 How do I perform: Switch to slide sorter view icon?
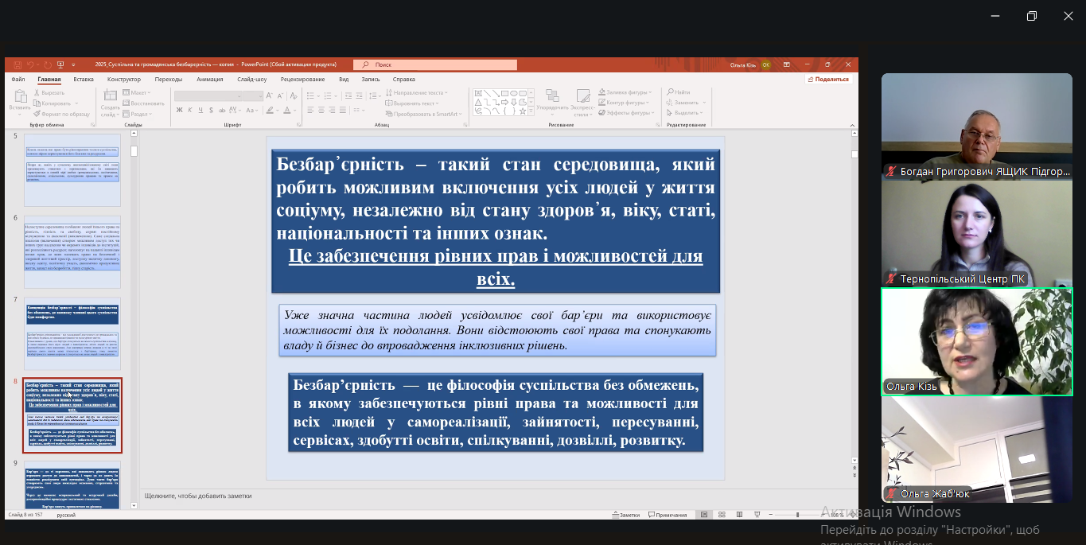(720, 515)
